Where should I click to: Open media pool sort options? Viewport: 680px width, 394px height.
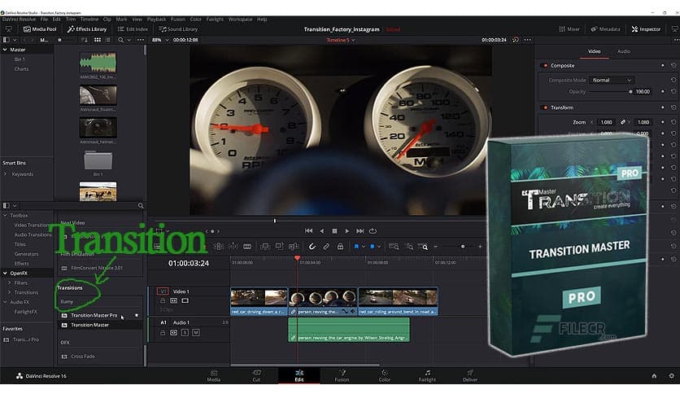pyautogui.click(x=84, y=40)
